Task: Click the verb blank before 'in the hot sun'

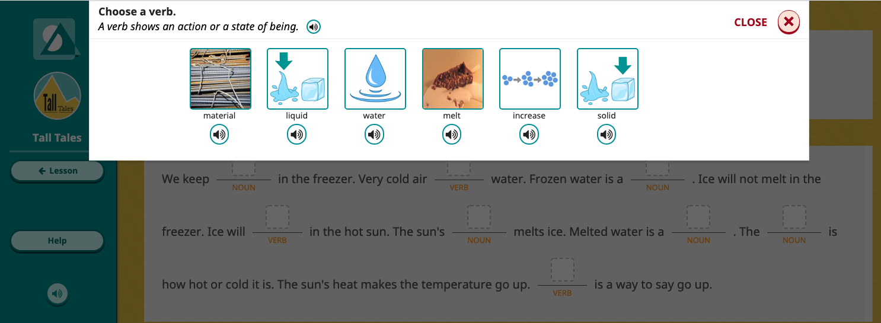Action: coord(277,218)
